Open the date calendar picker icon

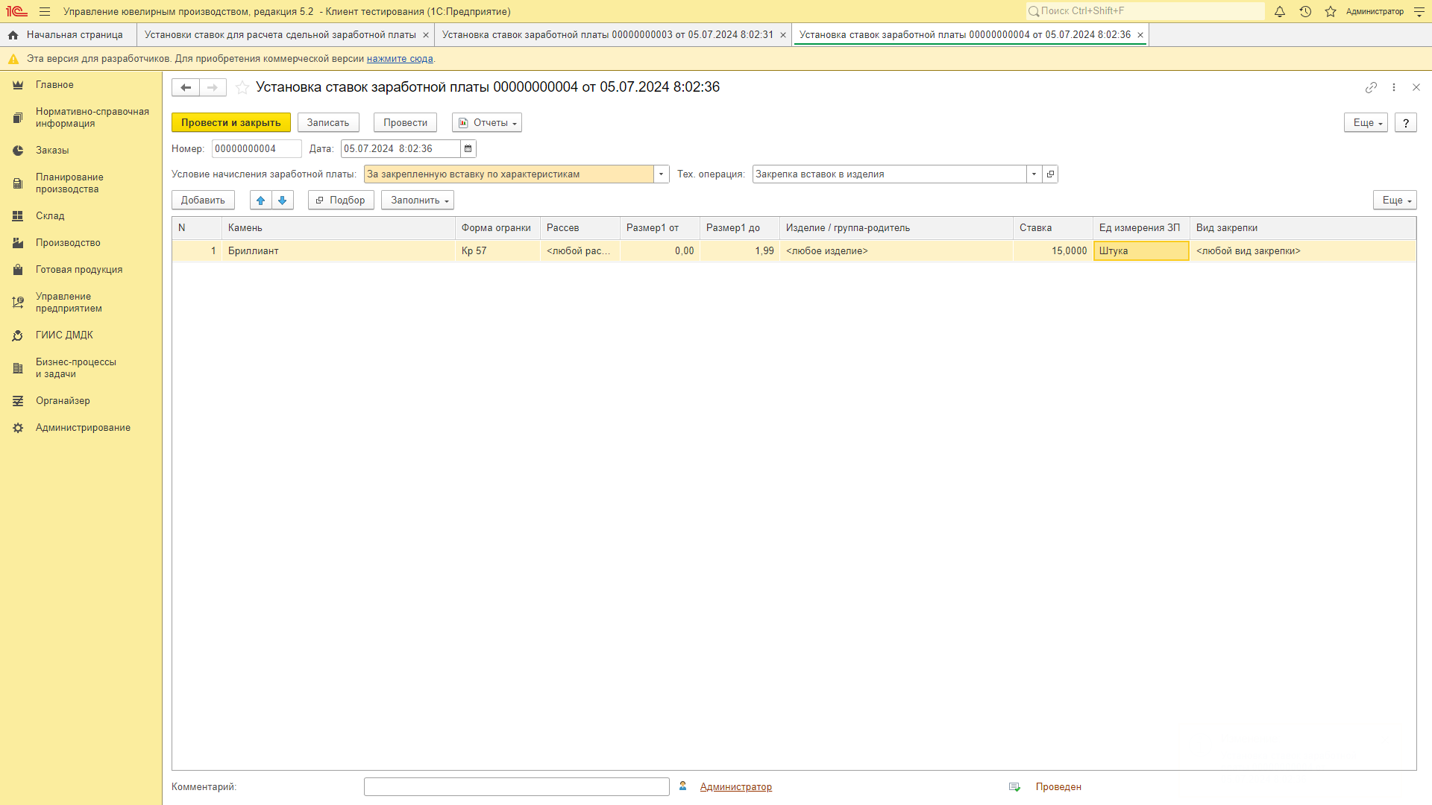point(468,149)
